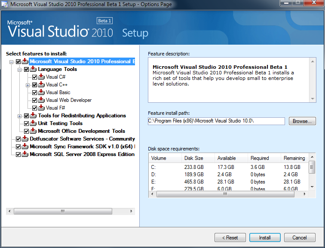Collapse the Microsoft Visual Studio 2010 Professional node

tap(12, 62)
